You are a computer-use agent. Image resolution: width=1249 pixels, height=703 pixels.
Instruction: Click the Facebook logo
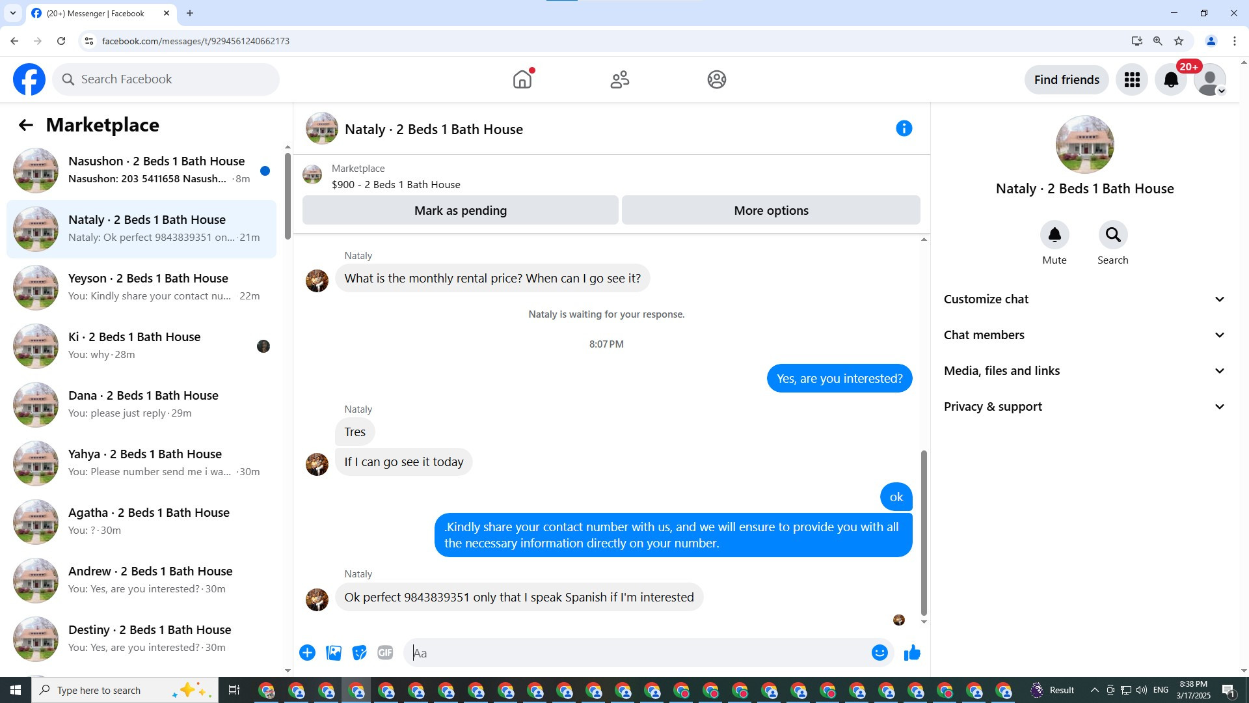point(29,79)
